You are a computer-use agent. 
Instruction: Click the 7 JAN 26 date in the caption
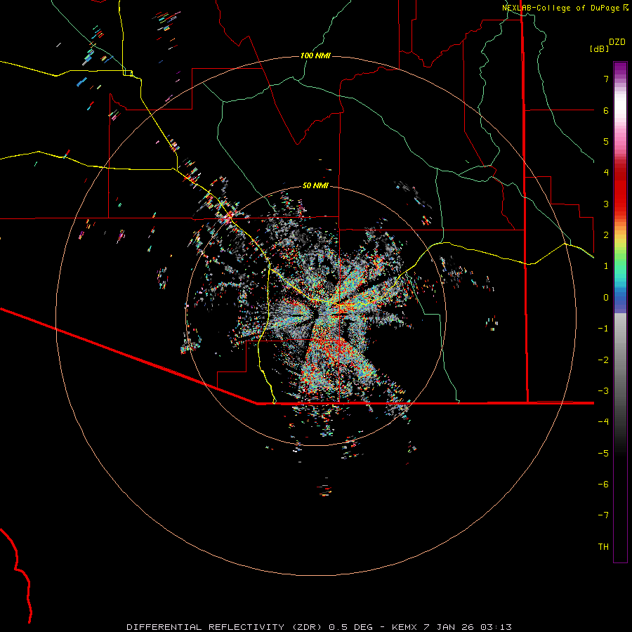click(x=449, y=627)
